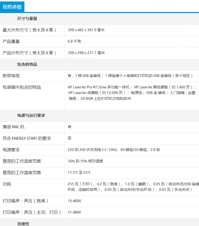Click the 打印噪声：声压（就绪）label
Screen dimensions: 199x226
point(25,201)
